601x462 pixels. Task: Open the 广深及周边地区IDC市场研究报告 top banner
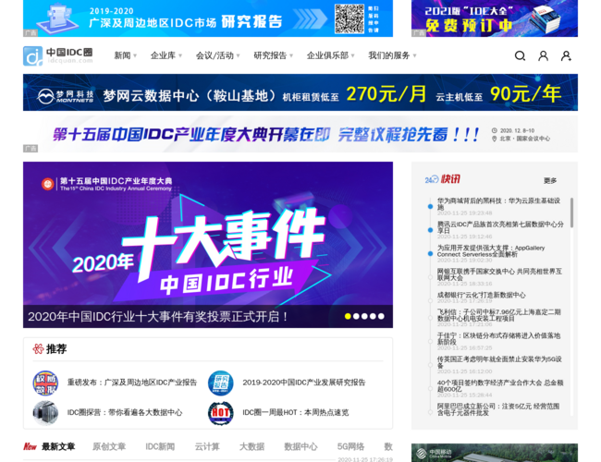click(x=208, y=18)
